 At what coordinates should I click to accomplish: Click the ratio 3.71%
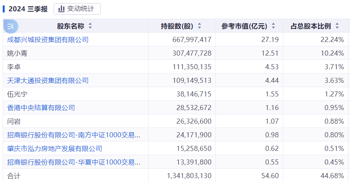334,67
